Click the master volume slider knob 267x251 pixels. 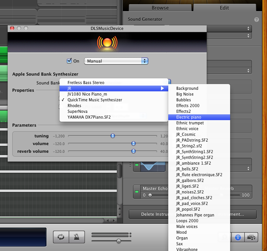click(x=119, y=241)
